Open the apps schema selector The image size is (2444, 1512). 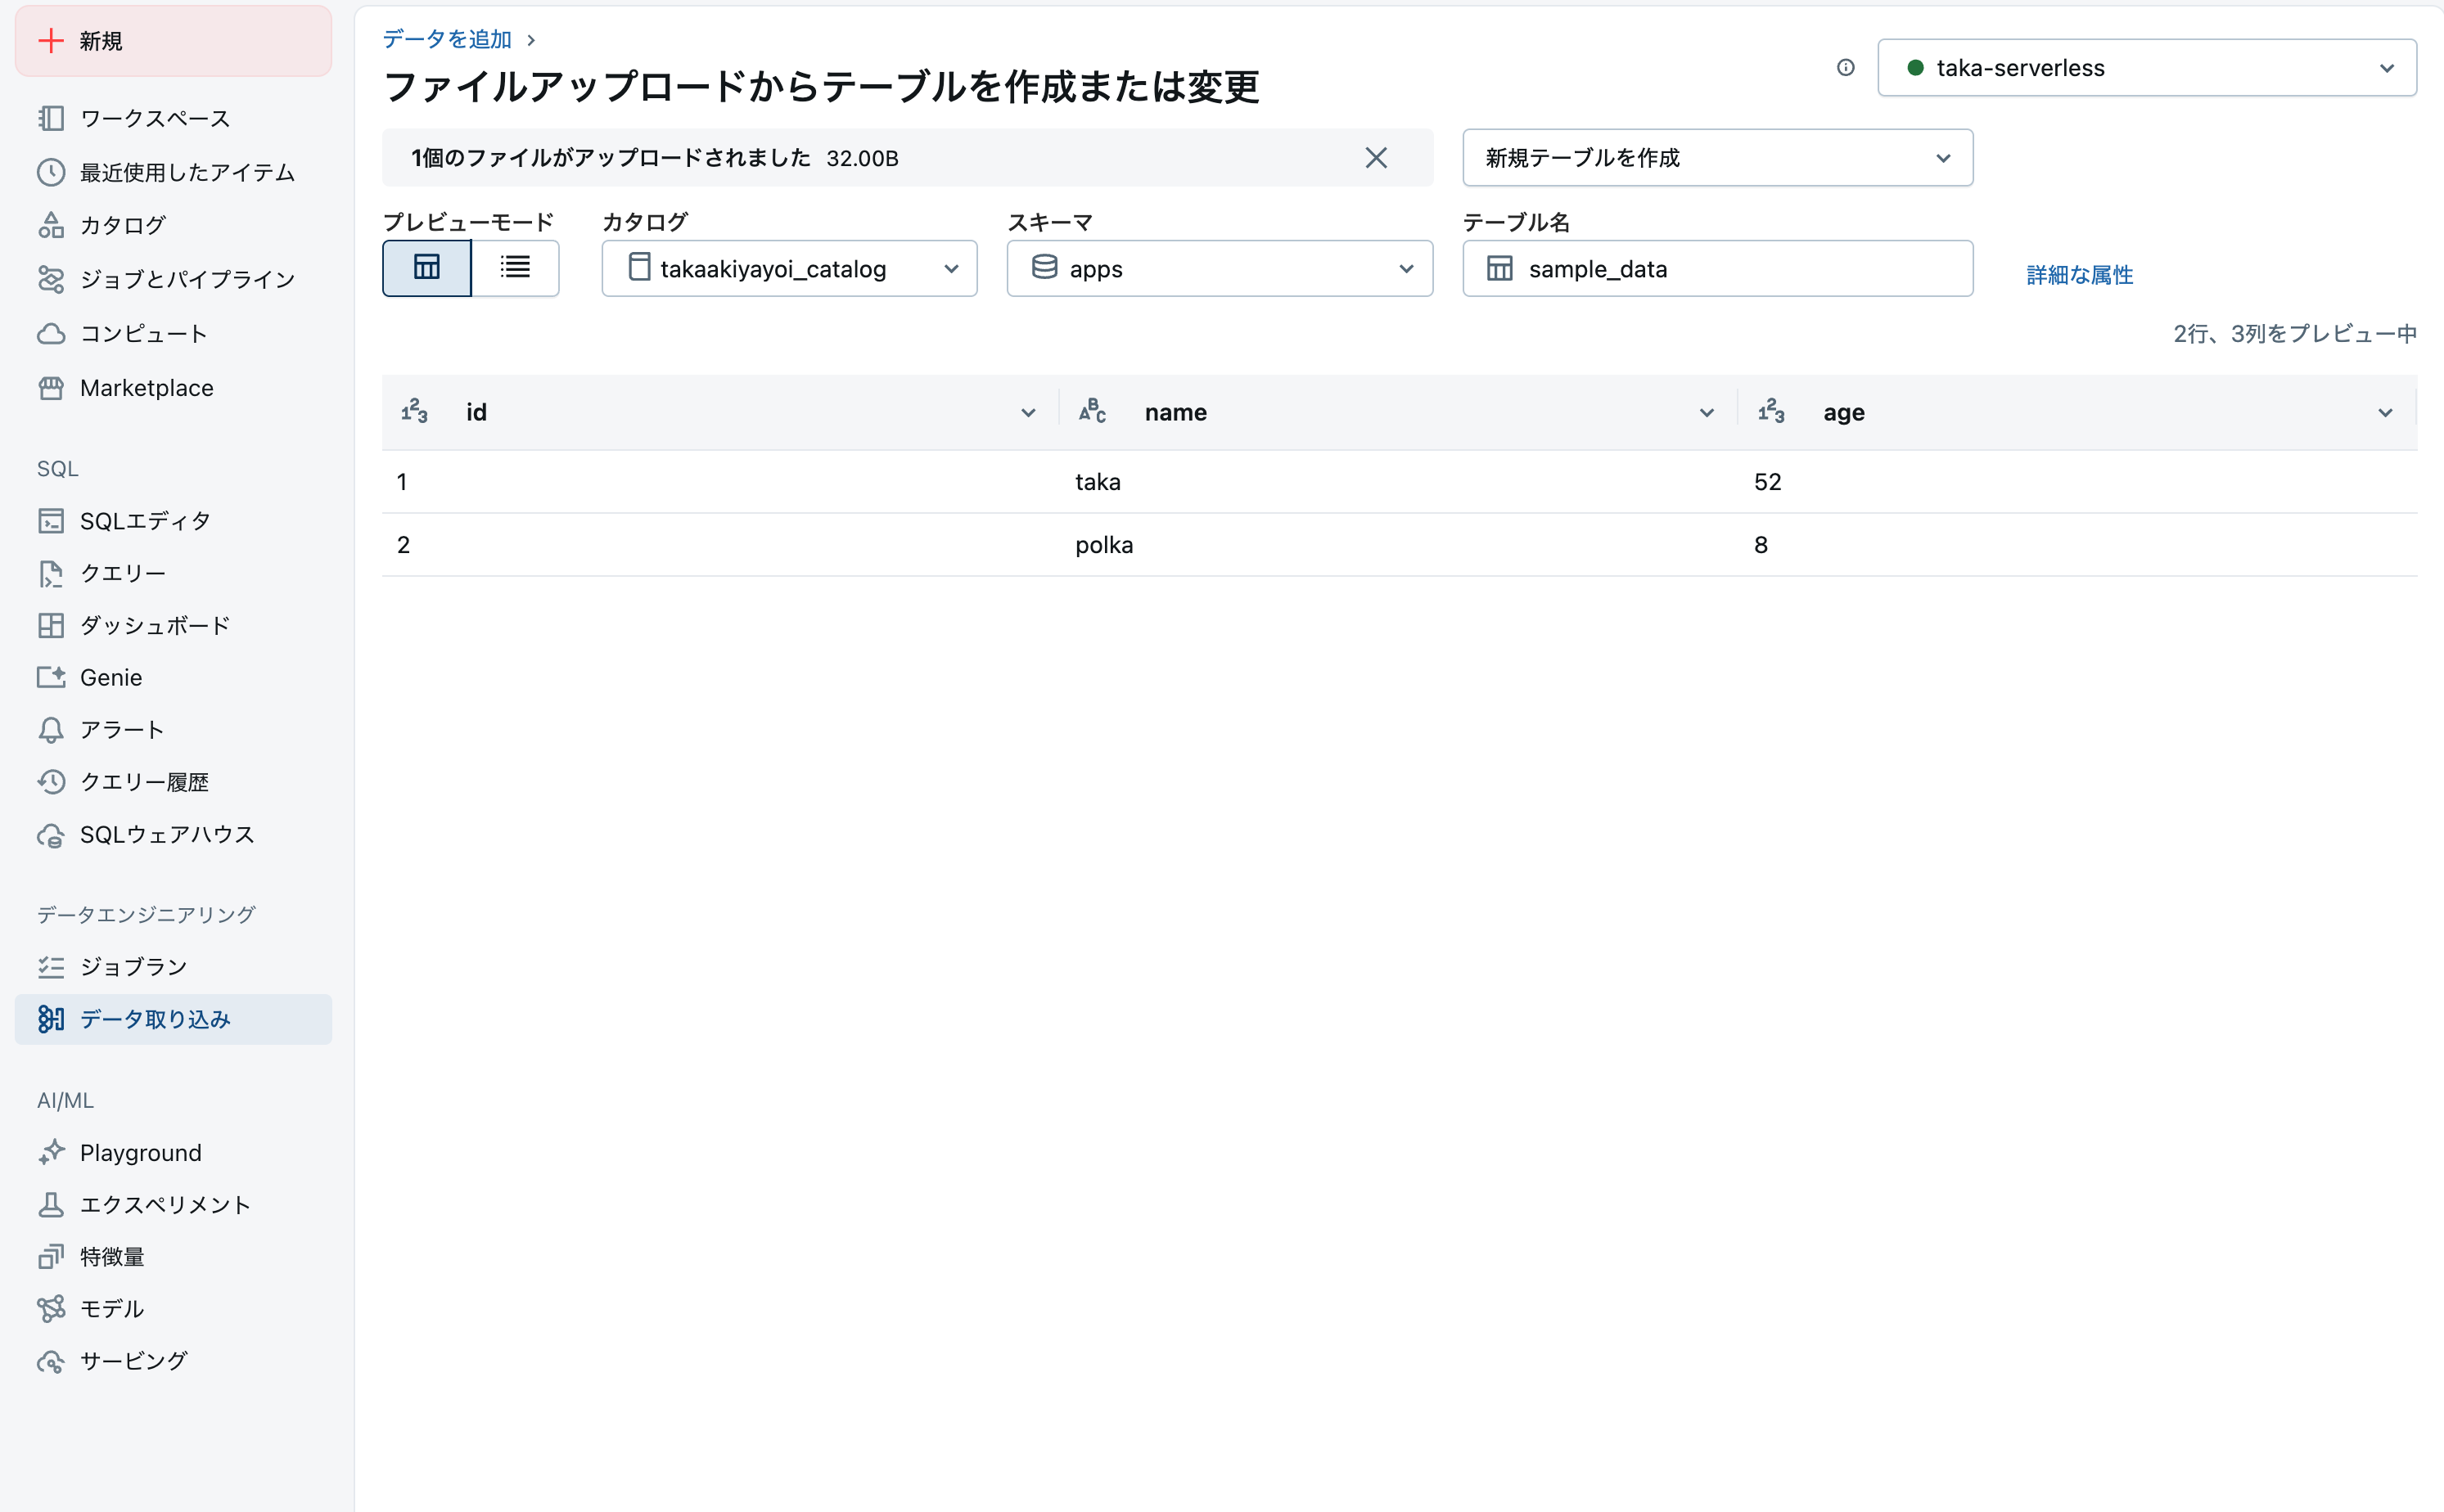[x=1219, y=268]
